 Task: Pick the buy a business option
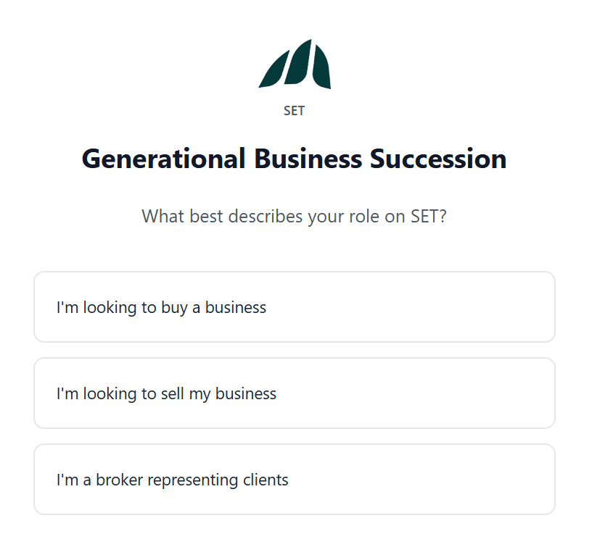(x=295, y=307)
